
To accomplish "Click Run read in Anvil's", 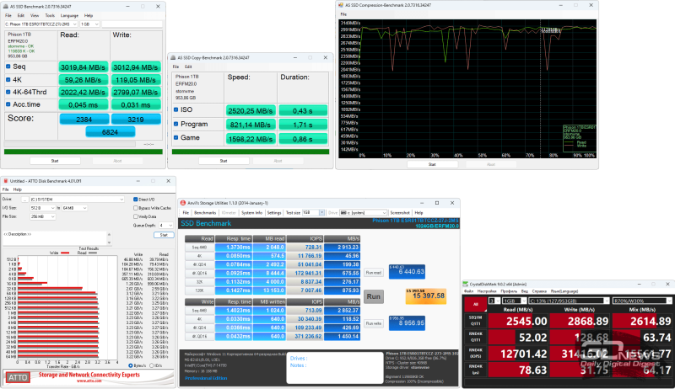I will [x=373, y=272].
